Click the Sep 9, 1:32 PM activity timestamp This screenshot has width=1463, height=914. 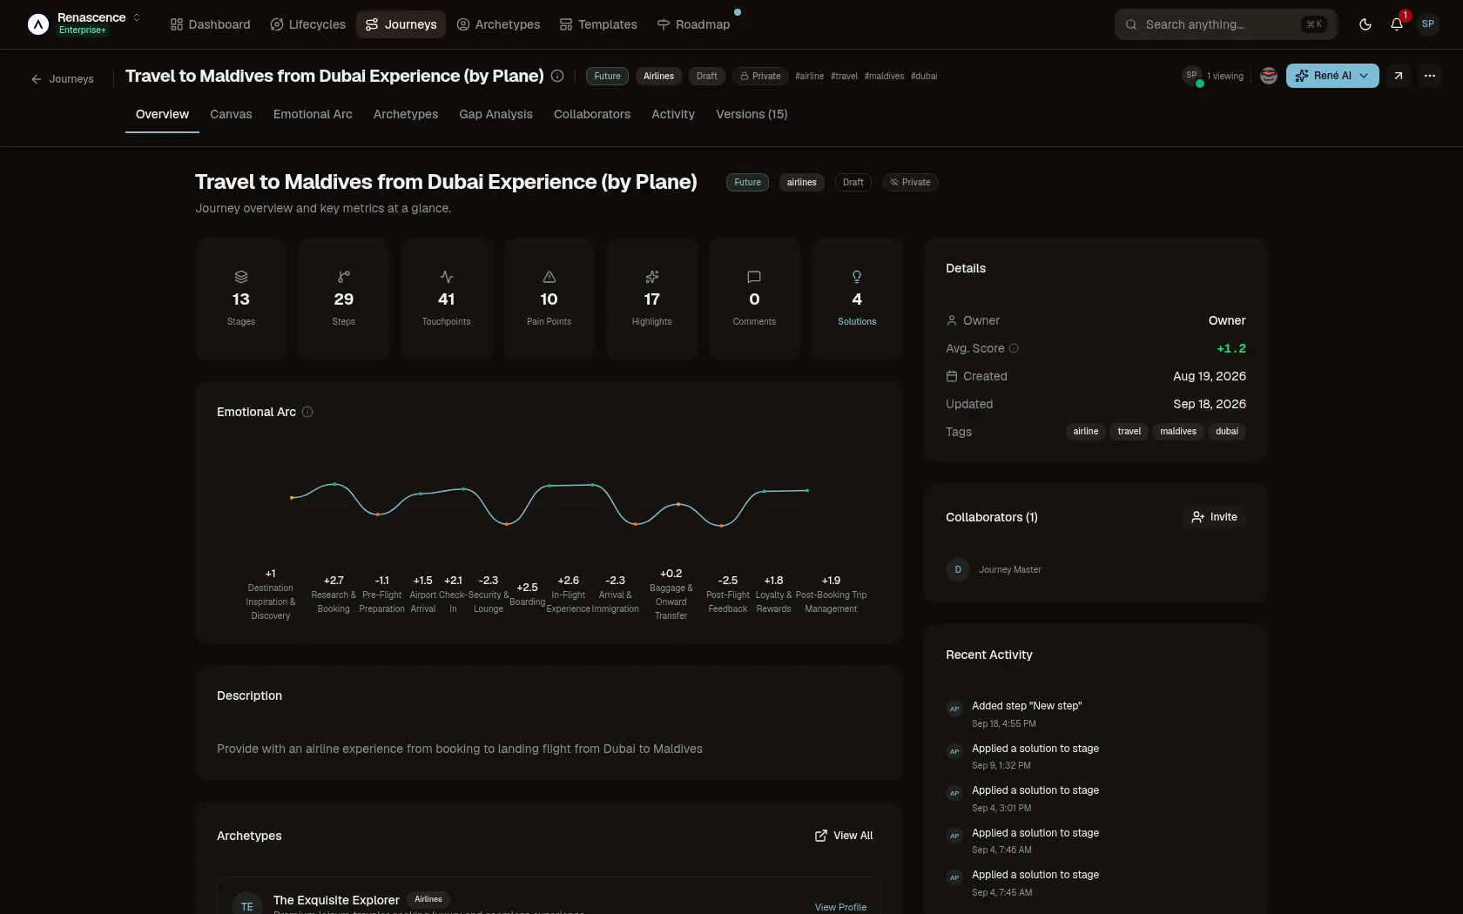coord(1001,766)
